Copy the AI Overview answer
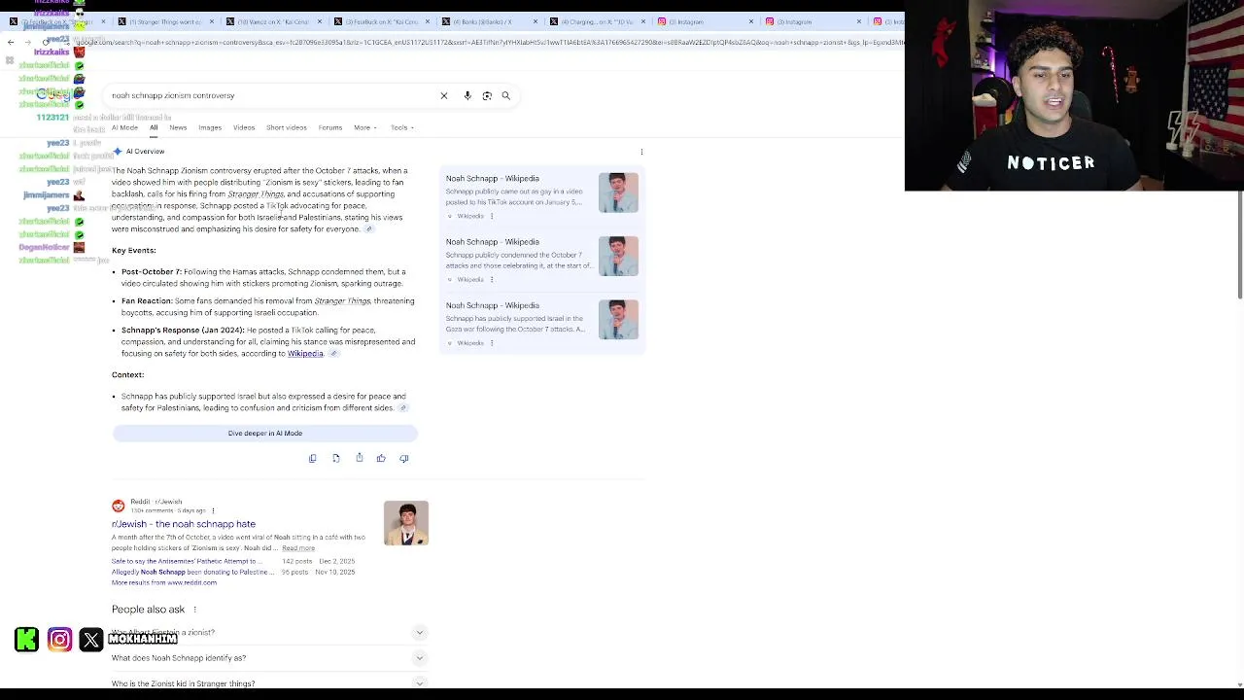The width and height of the screenshot is (1244, 700). tap(313, 458)
